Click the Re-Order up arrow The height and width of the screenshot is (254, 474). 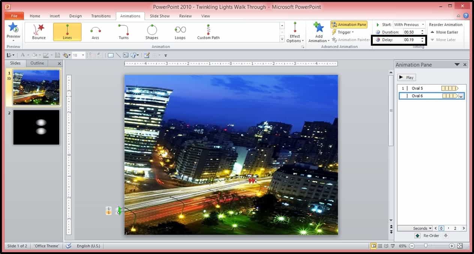417,236
